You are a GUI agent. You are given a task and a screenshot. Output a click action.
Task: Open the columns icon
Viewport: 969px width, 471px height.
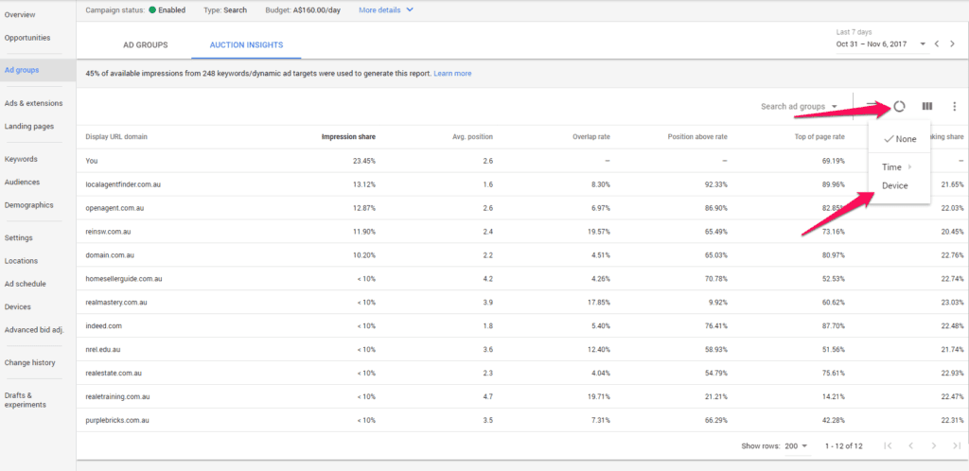click(x=927, y=106)
